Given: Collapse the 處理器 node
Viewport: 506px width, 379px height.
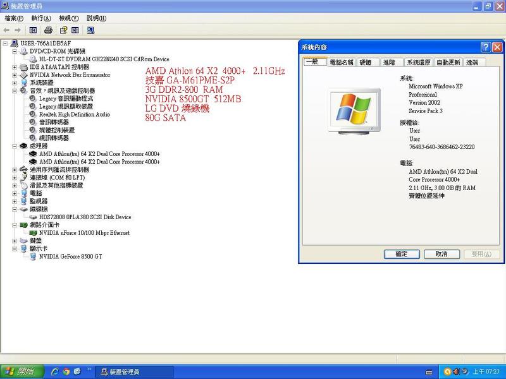Looking at the screenshot, I should pos(15,146).
